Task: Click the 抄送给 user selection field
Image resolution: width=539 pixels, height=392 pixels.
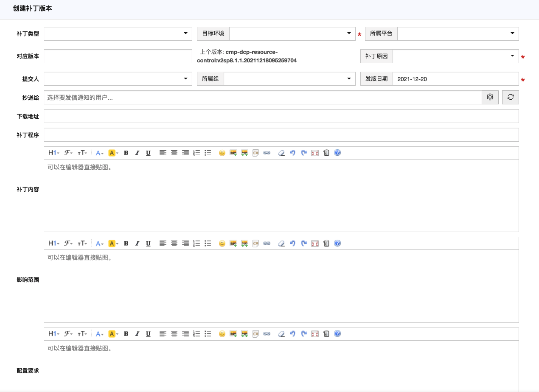Action: (x=263, y=97)
